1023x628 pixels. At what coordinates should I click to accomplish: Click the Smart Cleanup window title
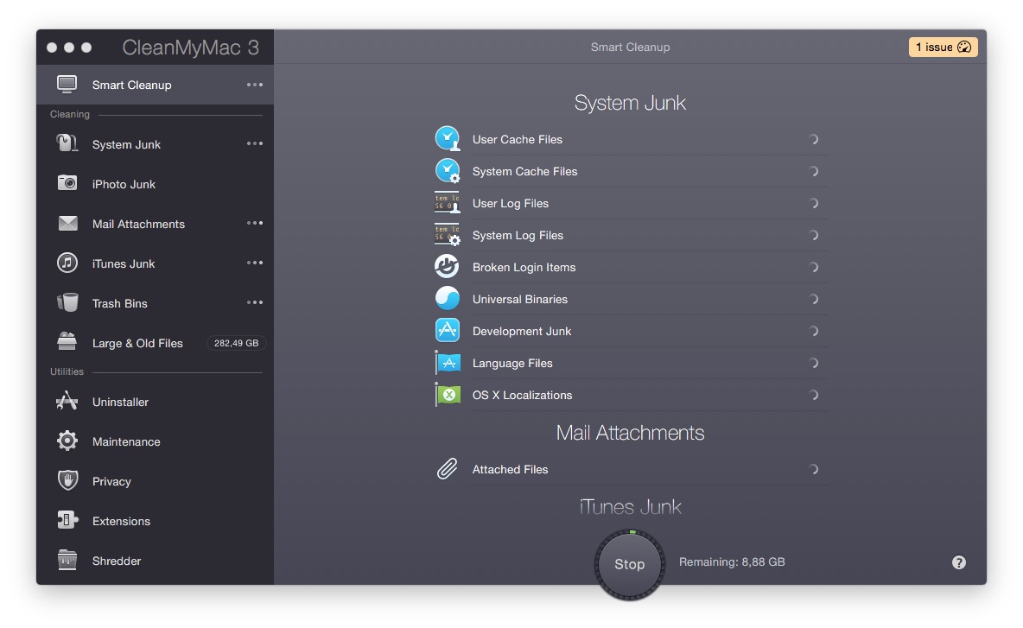point(630,47)
